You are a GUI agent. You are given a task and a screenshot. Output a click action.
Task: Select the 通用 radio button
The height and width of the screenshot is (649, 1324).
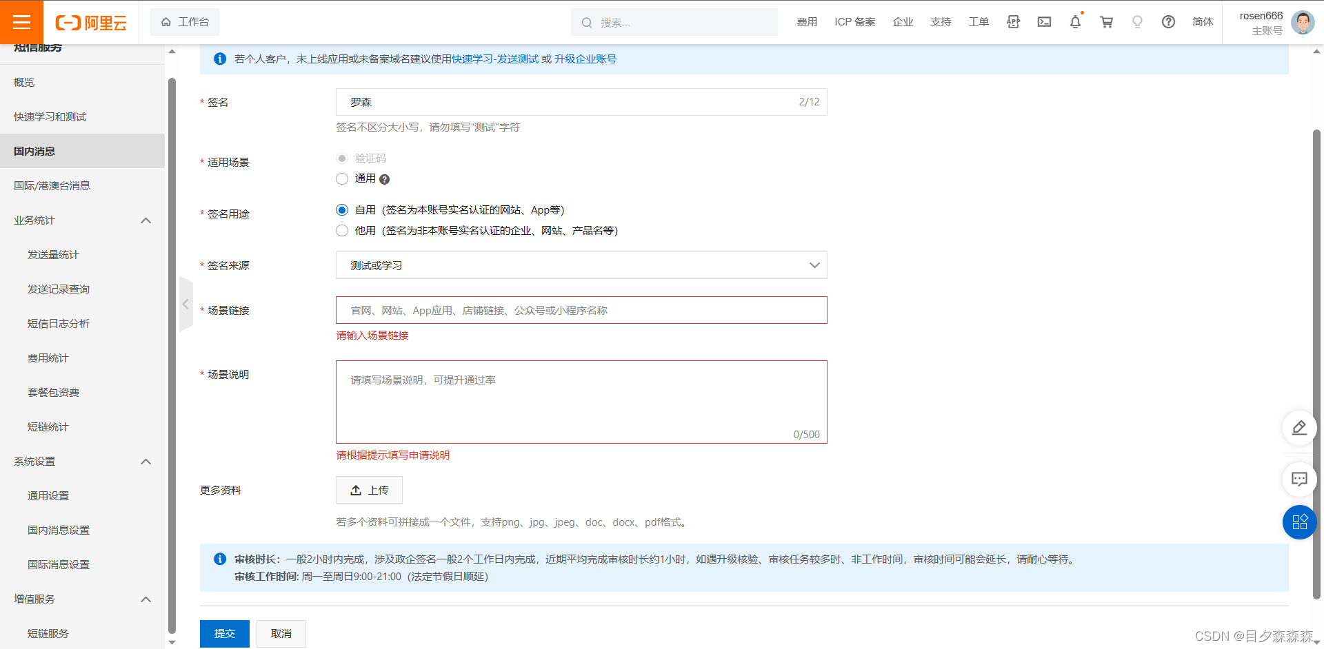tap(342, 178)
